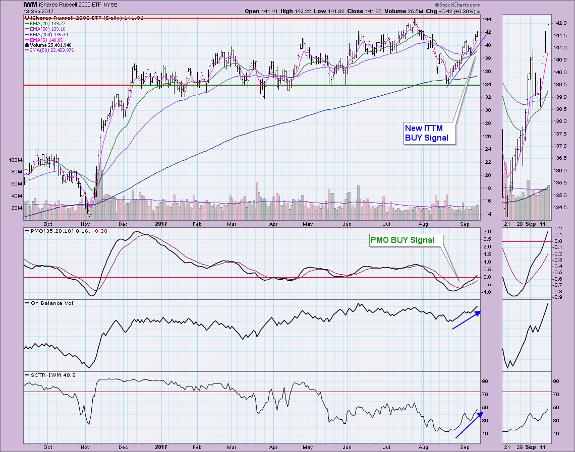This screenshot has width=575, height=452.
Task: Click the IWM ticker symbol title
Action: click(31, 5)
